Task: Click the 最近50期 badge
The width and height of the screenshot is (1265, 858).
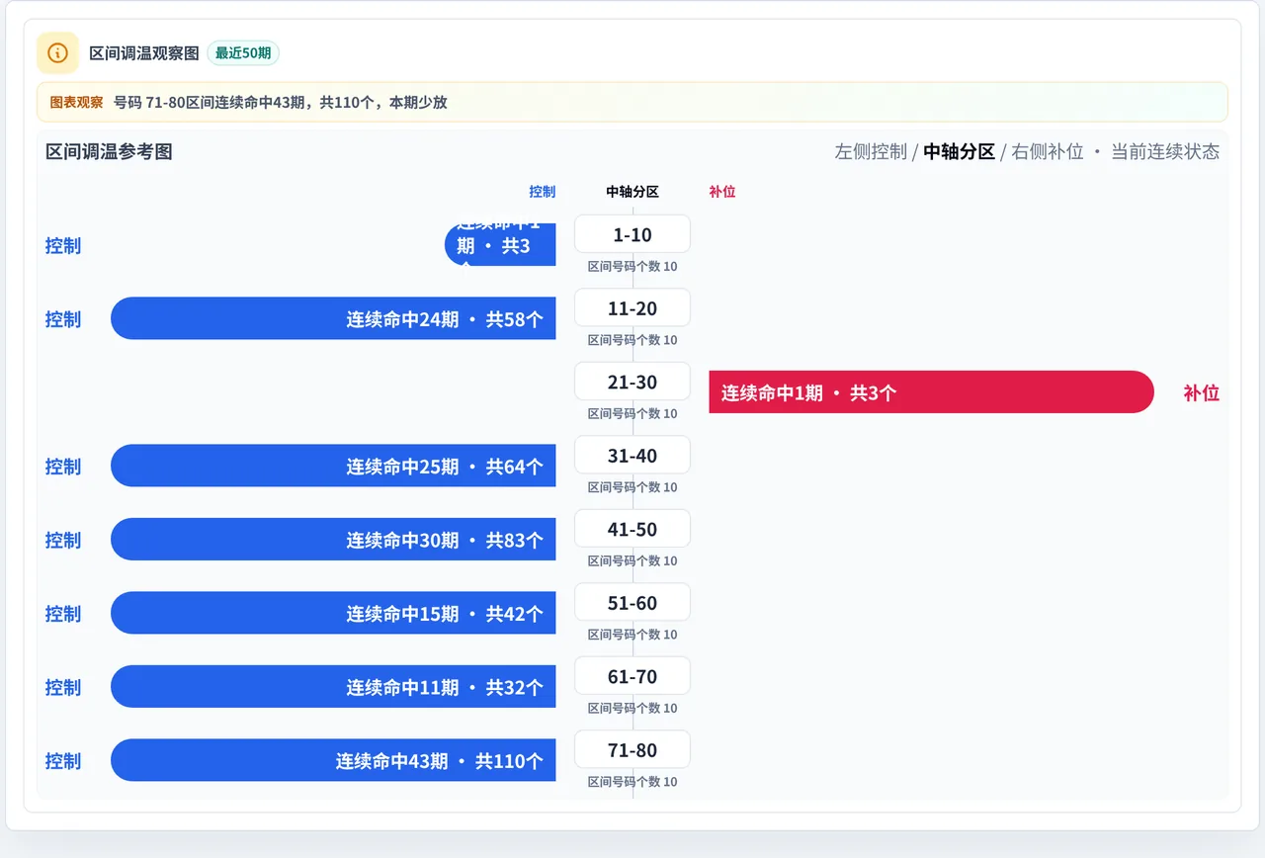Action: pyautogui.click(x=243, y=52)
